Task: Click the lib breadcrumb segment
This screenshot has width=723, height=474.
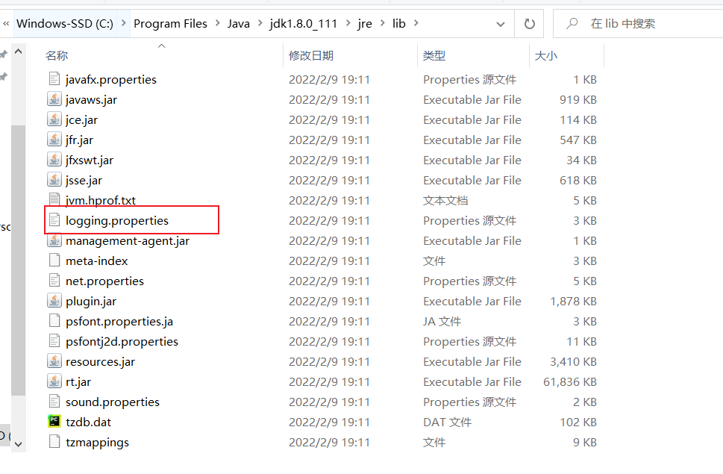Action: pos(399,24)
